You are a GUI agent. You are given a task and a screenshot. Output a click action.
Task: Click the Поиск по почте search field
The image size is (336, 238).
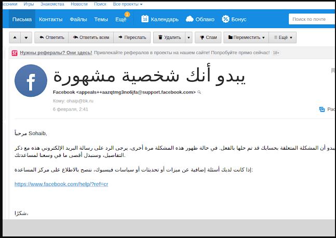tap(312, 19)
